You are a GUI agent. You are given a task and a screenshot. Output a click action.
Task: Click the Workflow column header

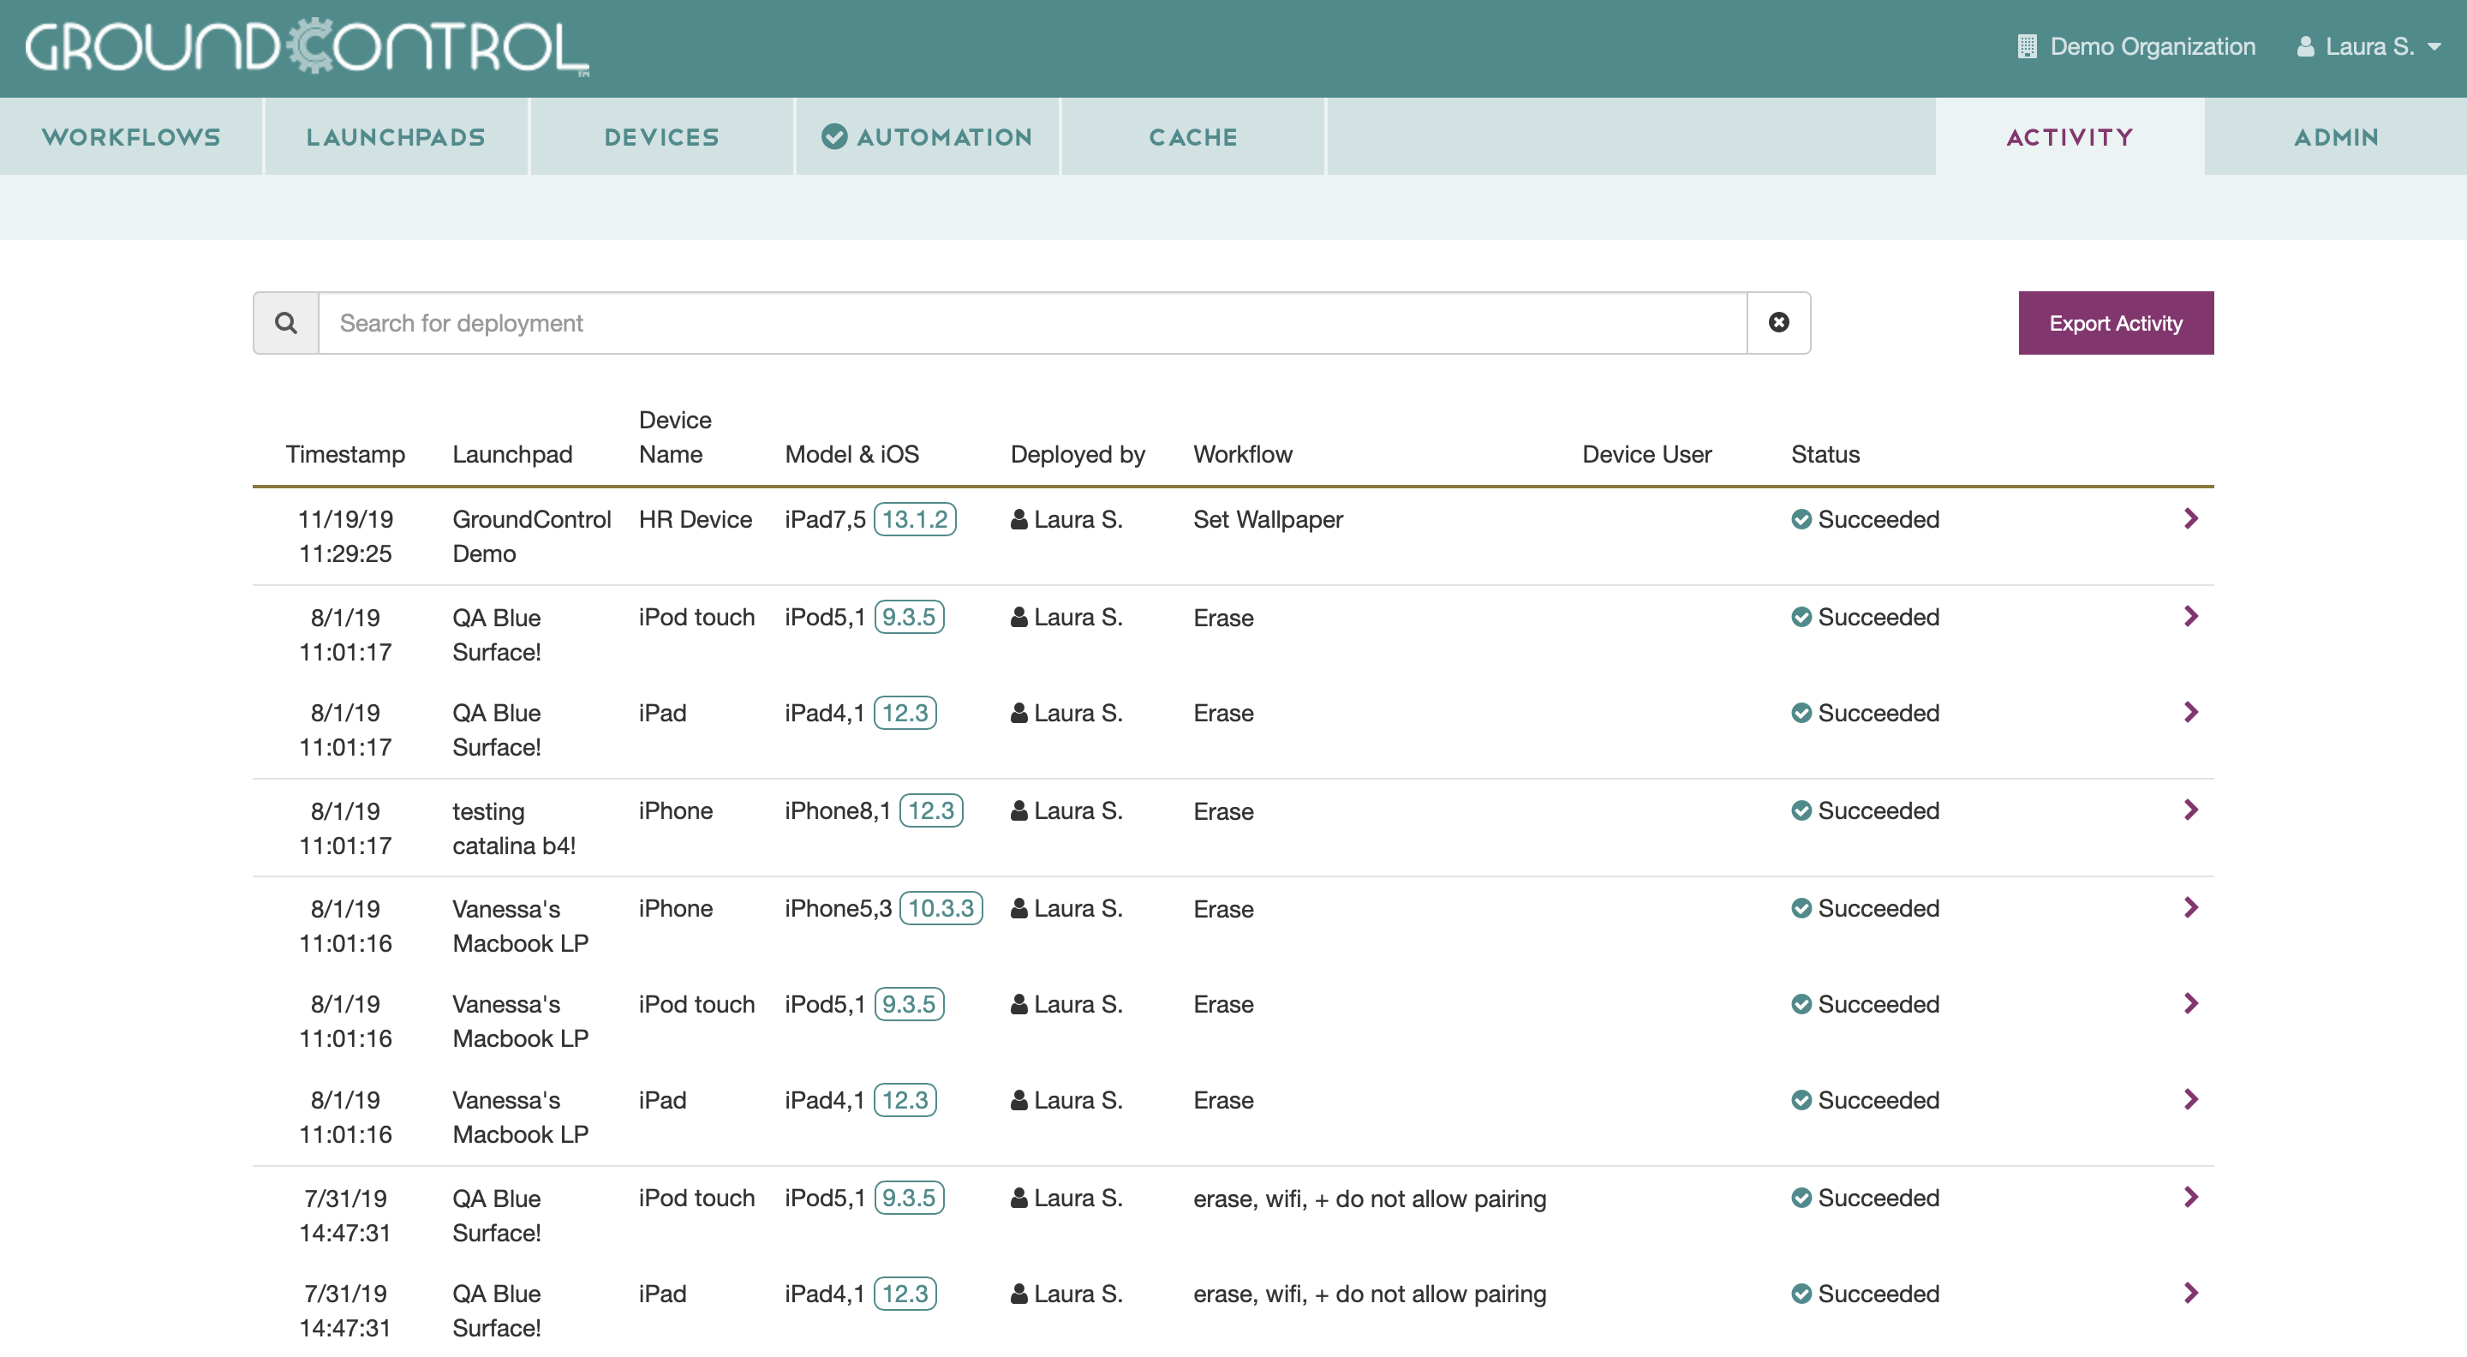click(x=1242, y=454)
